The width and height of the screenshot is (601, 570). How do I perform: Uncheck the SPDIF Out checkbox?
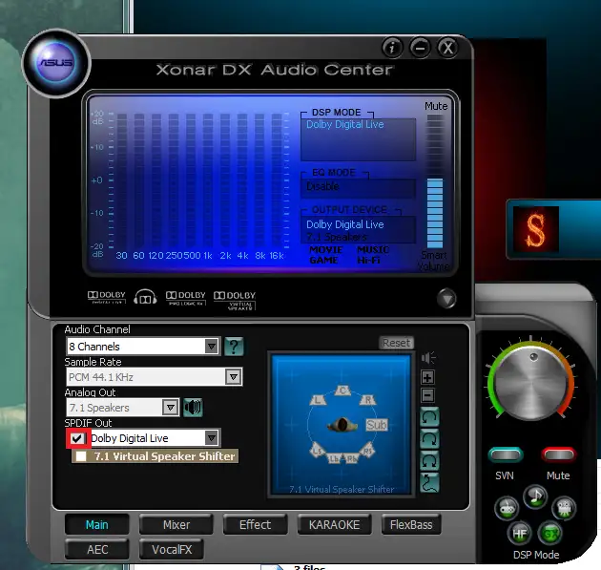coord(77,438)
